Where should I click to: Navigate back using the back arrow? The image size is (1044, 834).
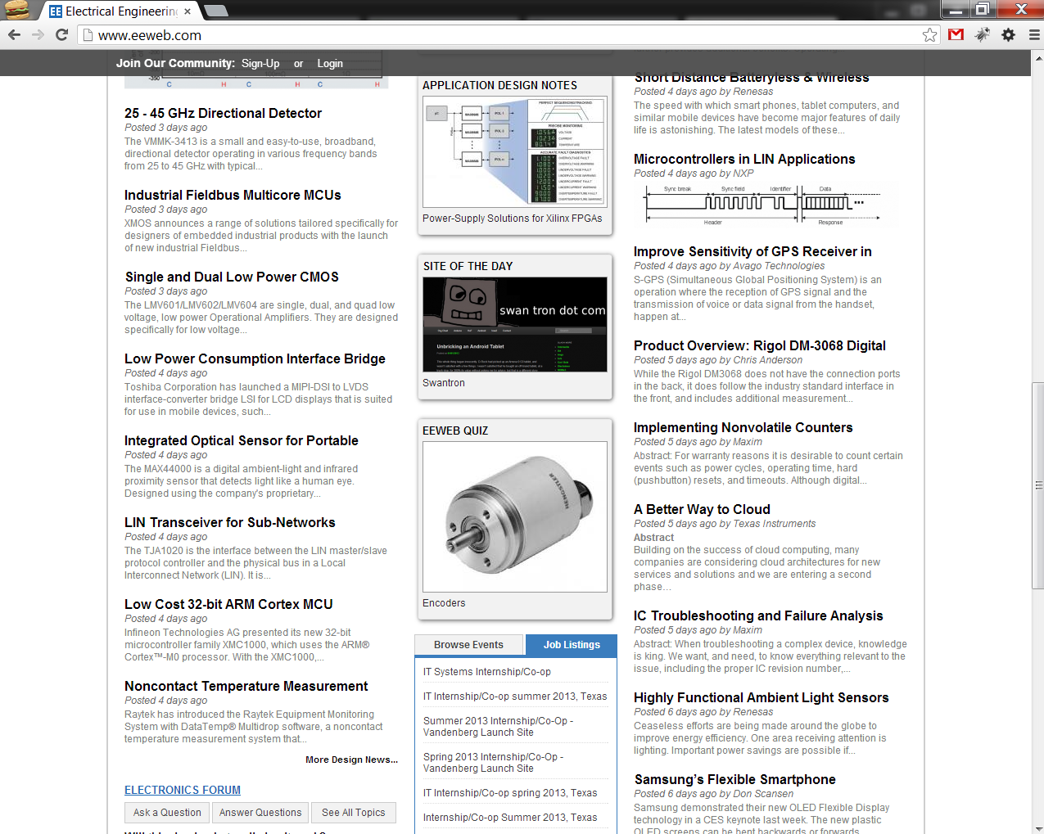pos(13,36)
